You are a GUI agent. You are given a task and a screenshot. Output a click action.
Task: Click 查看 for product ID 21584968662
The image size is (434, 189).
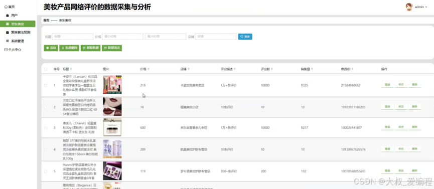pyautogui.click(x=387, y=85)
